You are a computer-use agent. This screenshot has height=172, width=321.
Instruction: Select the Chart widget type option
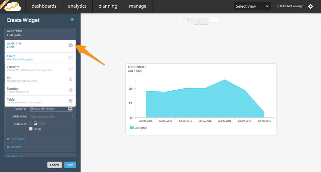[40, 58]
